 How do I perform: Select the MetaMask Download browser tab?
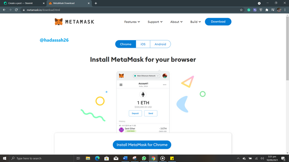69,3
